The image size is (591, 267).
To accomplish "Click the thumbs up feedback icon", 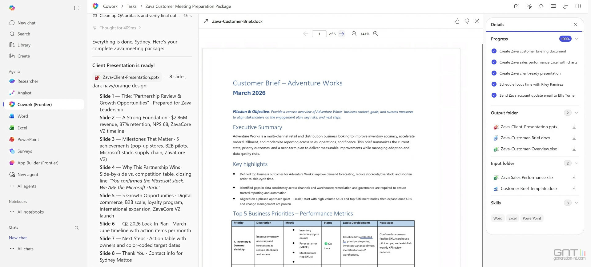I will [457, 21].
